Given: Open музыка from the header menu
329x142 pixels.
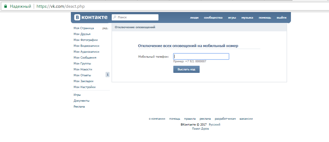Looking at the screenshot, I should pyautogui.click(x=247, y=18).
